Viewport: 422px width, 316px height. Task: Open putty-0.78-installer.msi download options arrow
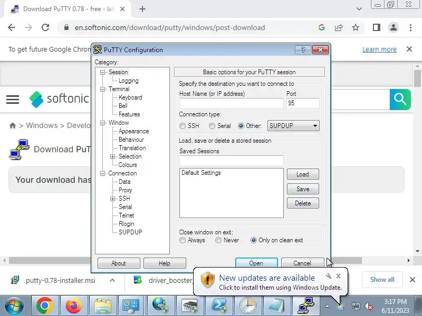click(x=112, y=280)
